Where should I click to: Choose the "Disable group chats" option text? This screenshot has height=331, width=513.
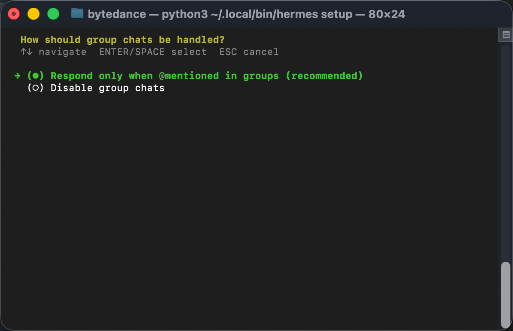point(107,88)
